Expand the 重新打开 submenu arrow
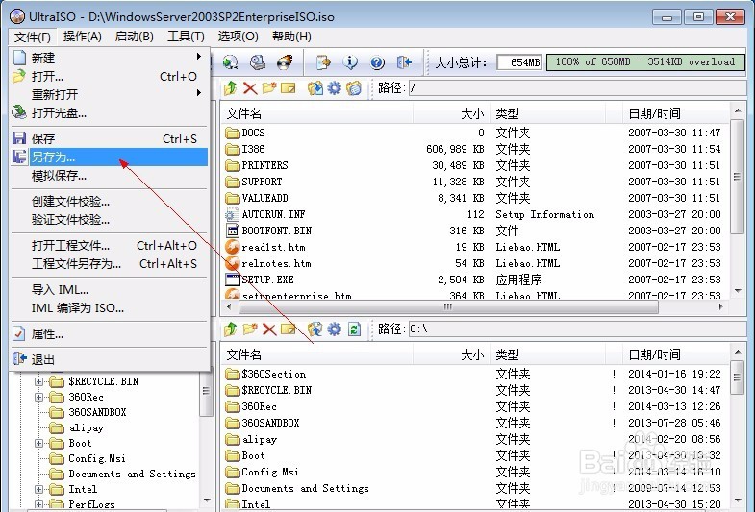 click(x=199, y=93)
